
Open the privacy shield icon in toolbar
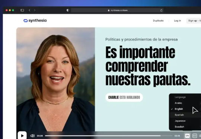point(68,10)
